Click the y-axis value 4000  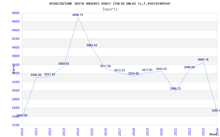(15, 47)
